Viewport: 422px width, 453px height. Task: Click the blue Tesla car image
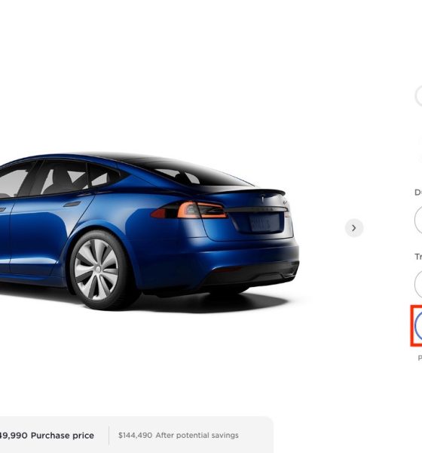click(149, 231)
